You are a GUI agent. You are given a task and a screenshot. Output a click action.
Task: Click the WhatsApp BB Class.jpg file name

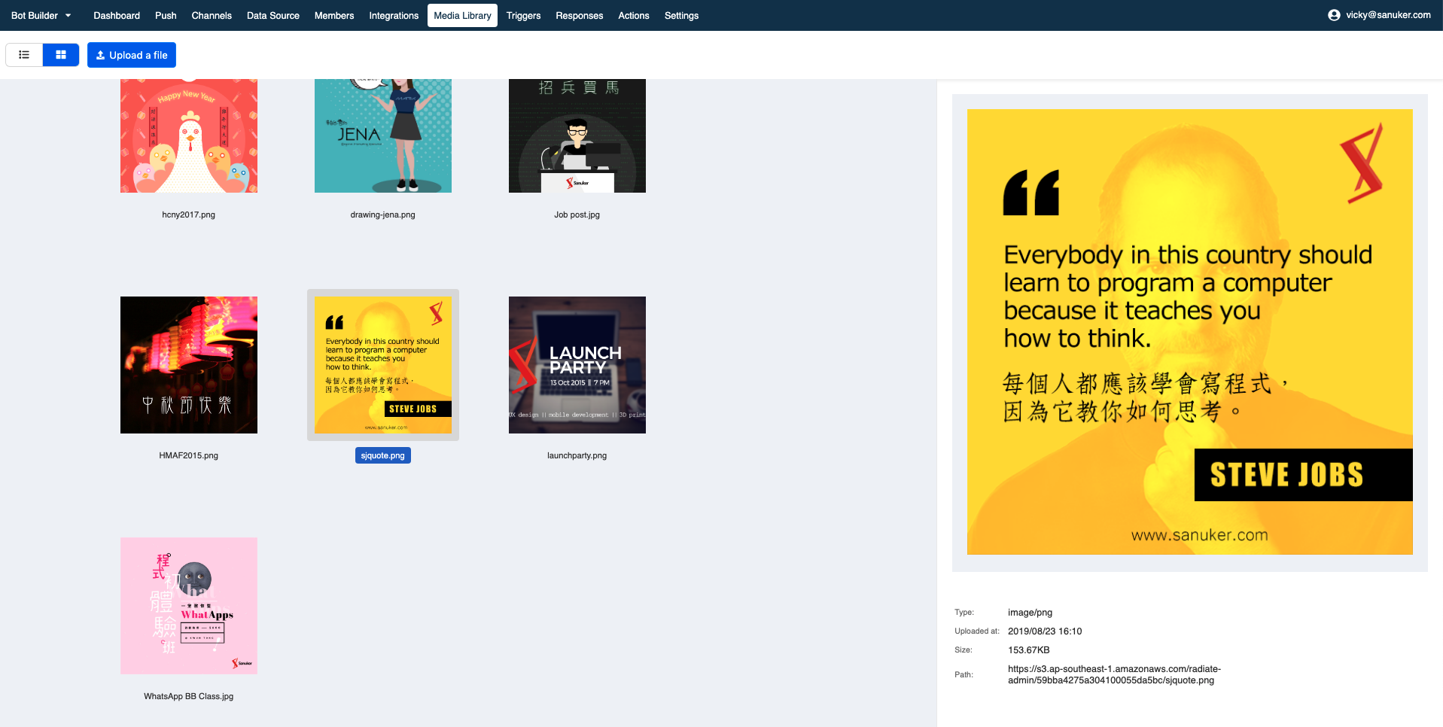pos(189,696)
